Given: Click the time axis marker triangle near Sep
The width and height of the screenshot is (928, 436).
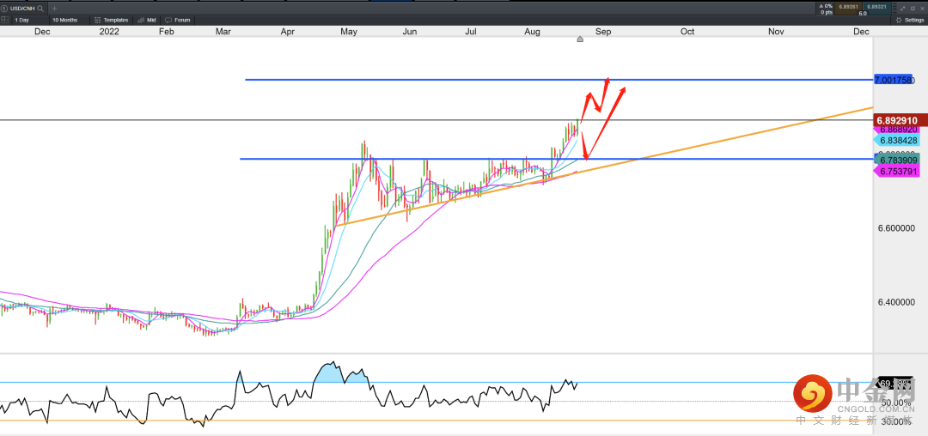Looking at the screenshot, I should click(x=580, y=39).
